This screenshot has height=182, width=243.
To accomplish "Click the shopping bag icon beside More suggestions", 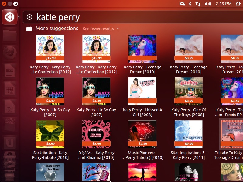I will [29, 29].
